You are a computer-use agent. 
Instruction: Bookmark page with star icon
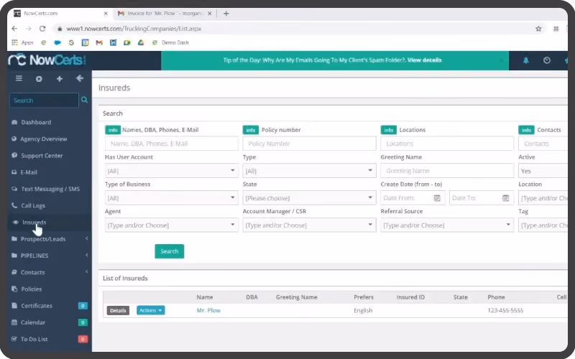(538, 29)
